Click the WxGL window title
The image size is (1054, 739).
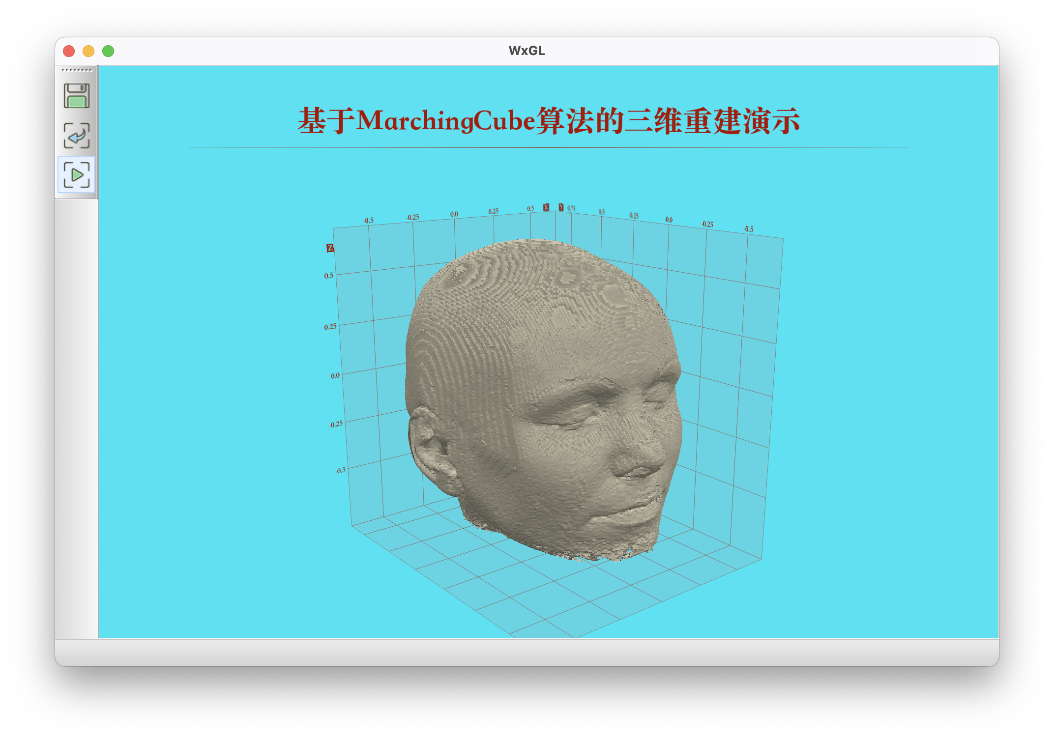[x=527, y=51]
